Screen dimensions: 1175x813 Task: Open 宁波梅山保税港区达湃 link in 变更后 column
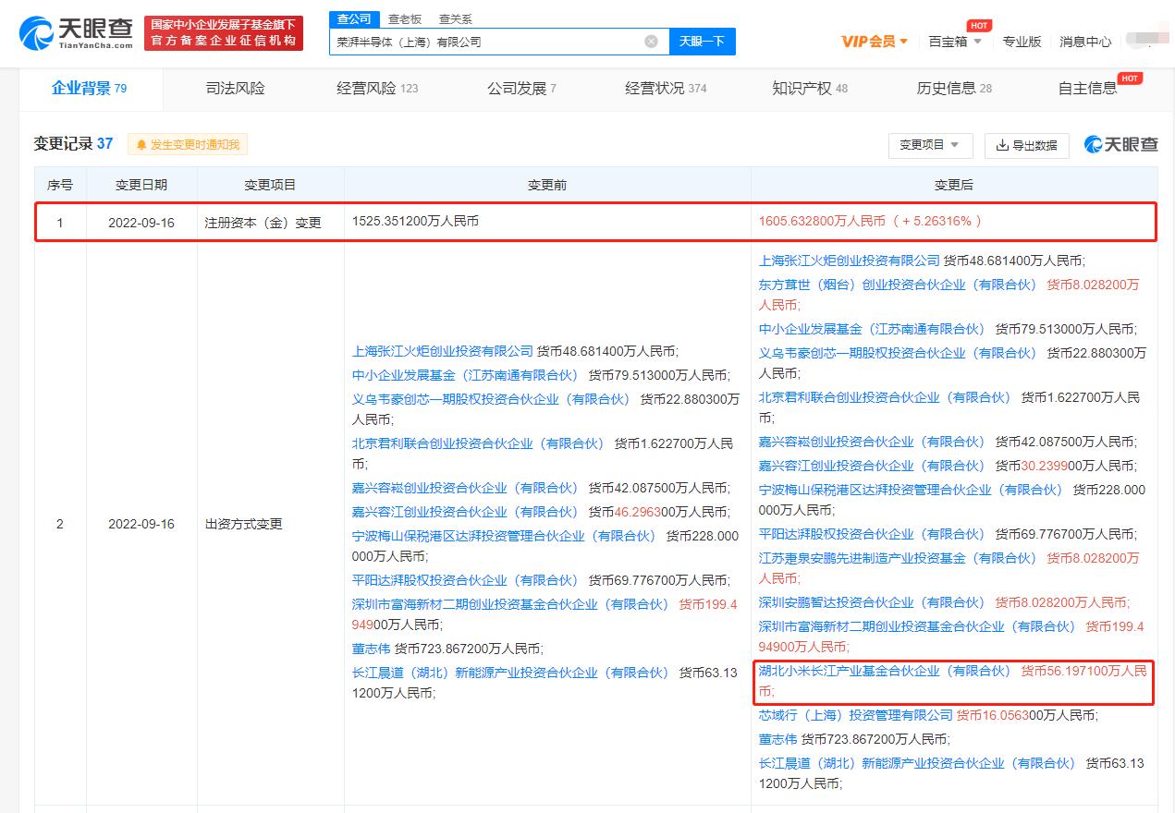tap(911, 490)
